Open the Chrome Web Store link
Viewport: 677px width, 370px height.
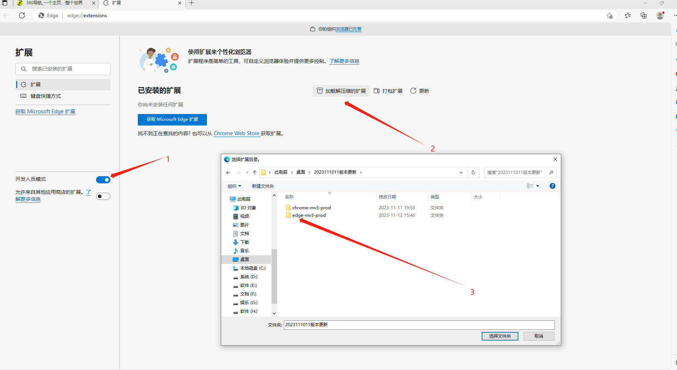coord(236,133)
